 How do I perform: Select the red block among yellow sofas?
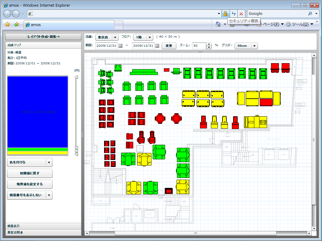[266, 102]
